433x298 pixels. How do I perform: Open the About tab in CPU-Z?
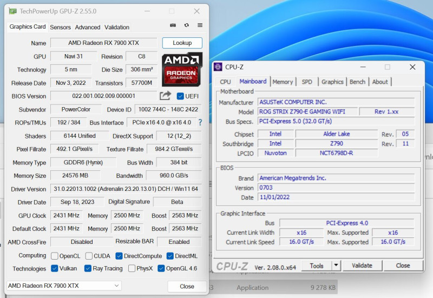point(380,82)
